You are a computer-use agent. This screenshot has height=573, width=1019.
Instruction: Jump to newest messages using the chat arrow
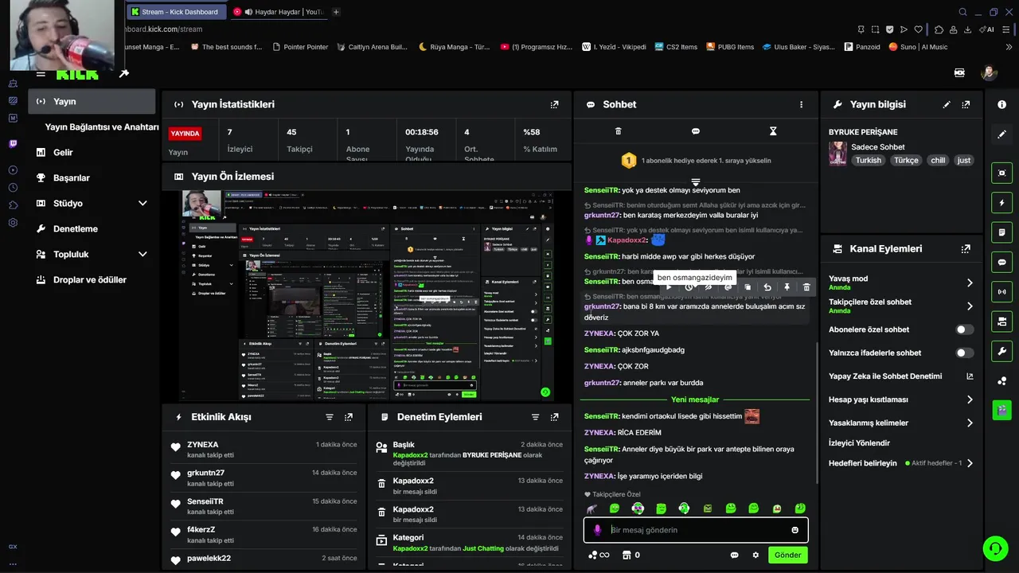[695, 182]
